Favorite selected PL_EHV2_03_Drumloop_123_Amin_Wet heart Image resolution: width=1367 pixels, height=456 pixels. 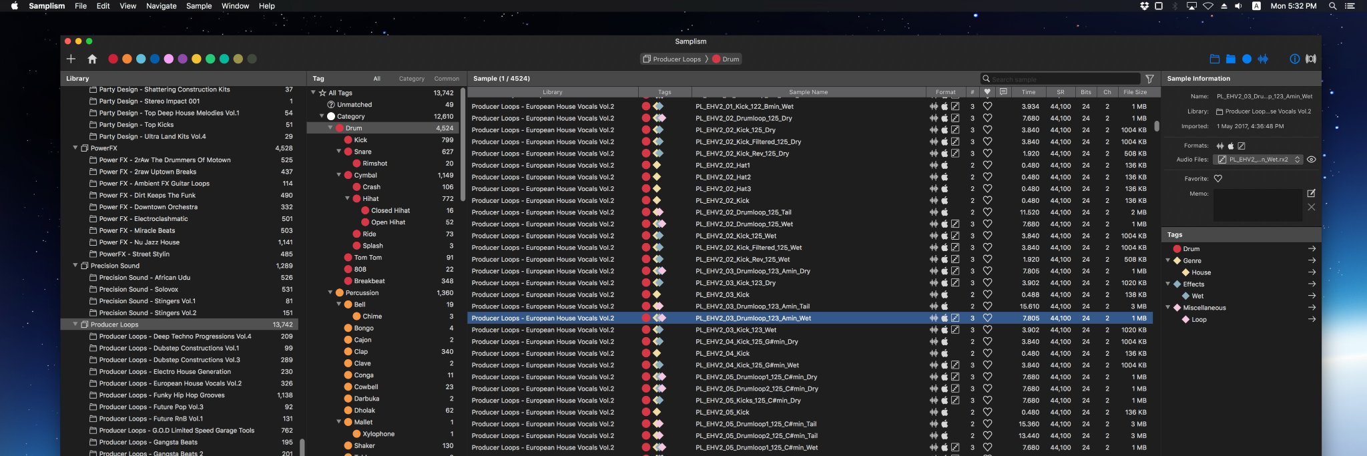click(987, 318)
